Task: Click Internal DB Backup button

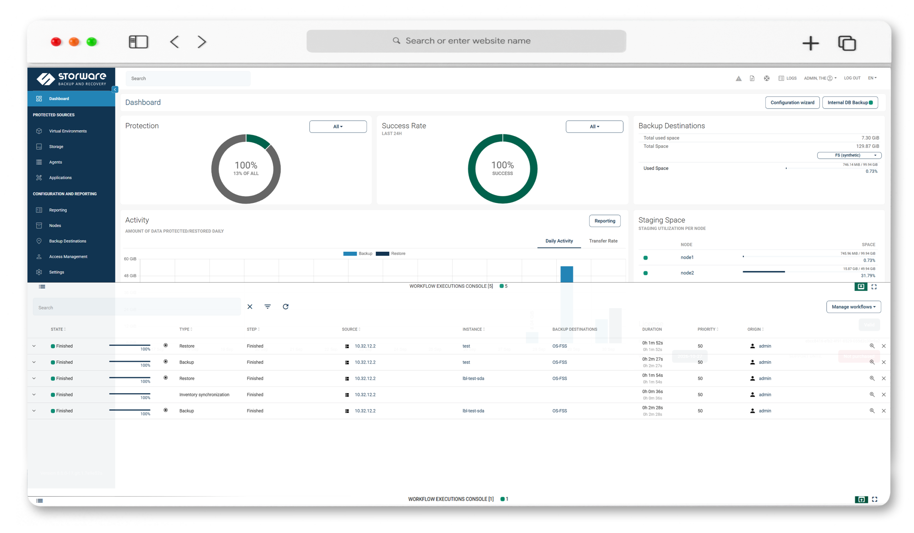Action: pos(850,102)
